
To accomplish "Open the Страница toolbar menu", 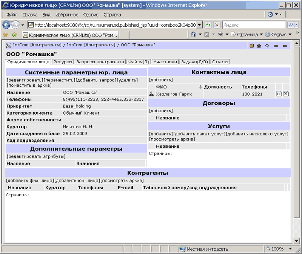I will coord(247,35).
